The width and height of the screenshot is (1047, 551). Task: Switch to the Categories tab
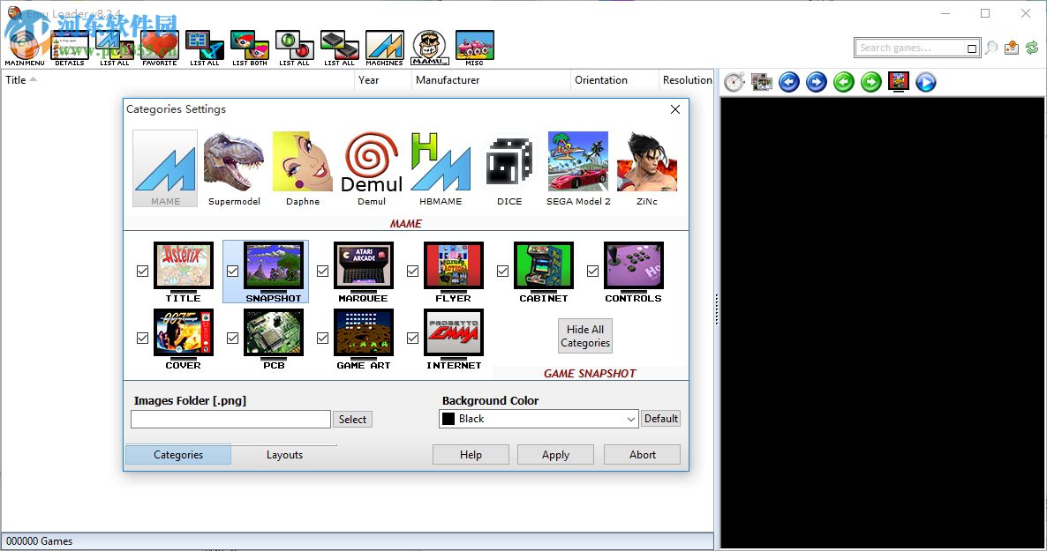tap(177, 454)
